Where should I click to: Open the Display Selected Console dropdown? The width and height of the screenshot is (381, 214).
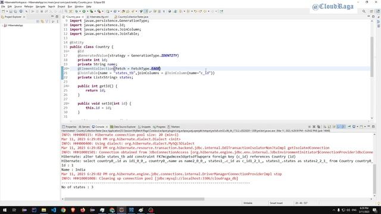[x=357, y=127]
